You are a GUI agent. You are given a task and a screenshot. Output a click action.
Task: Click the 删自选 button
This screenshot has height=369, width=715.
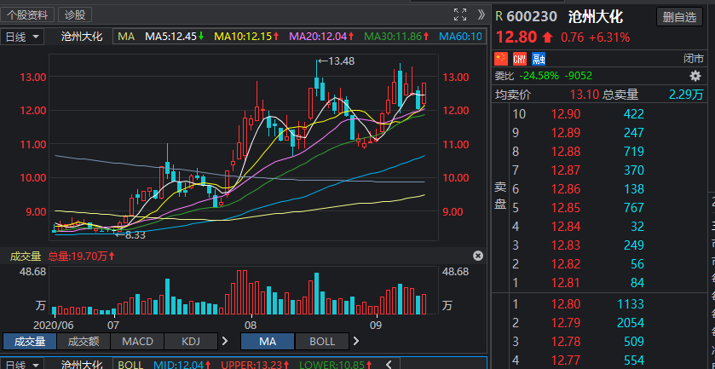pos(679,16)
